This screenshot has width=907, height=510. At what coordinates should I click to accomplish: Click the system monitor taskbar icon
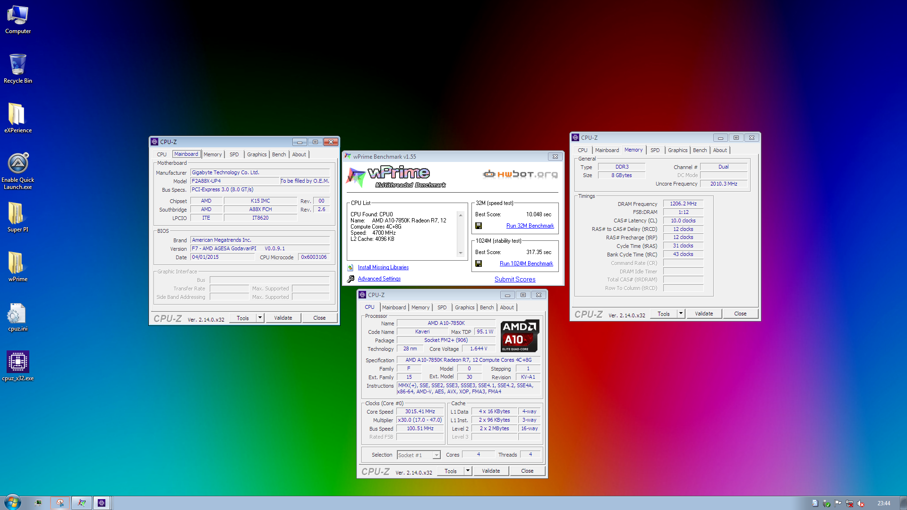coord(38,503)
